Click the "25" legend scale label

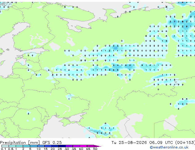click(x=60, y=149)
